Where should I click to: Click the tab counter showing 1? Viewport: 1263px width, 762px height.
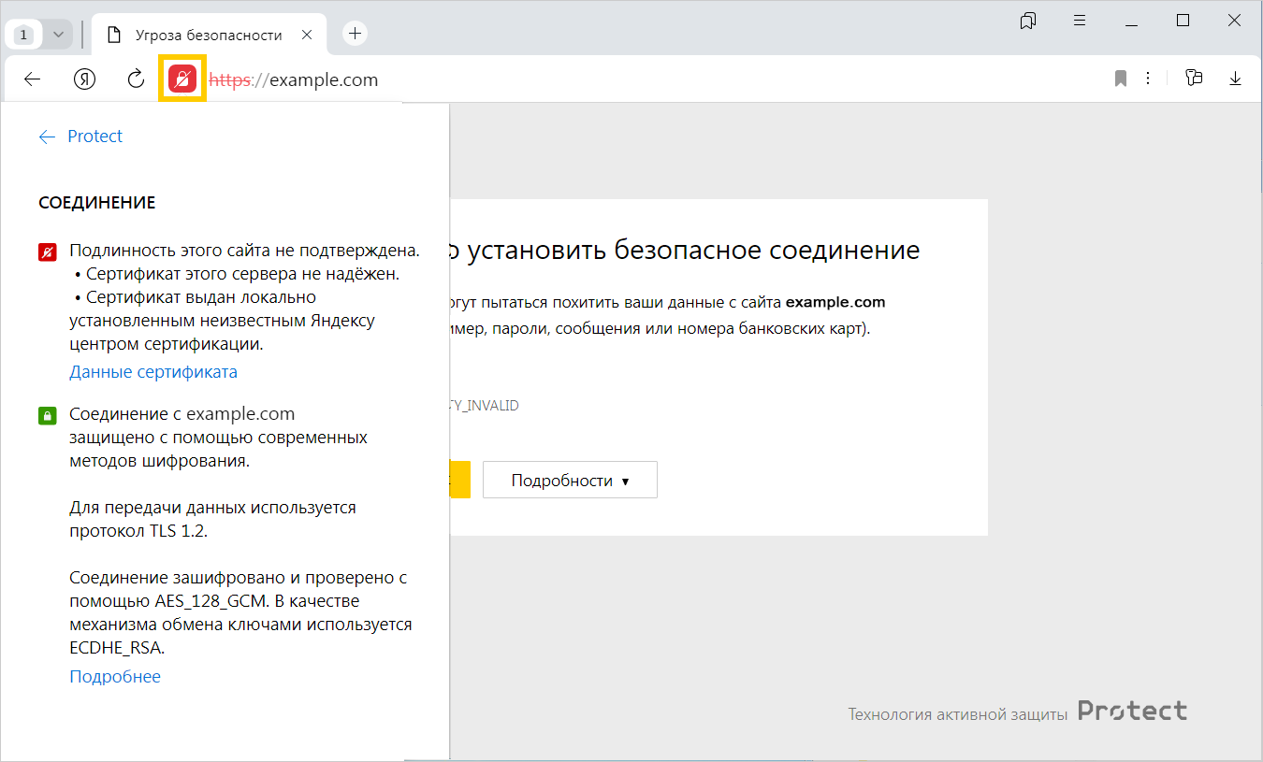pyautogui.click(x=24, y=35)
